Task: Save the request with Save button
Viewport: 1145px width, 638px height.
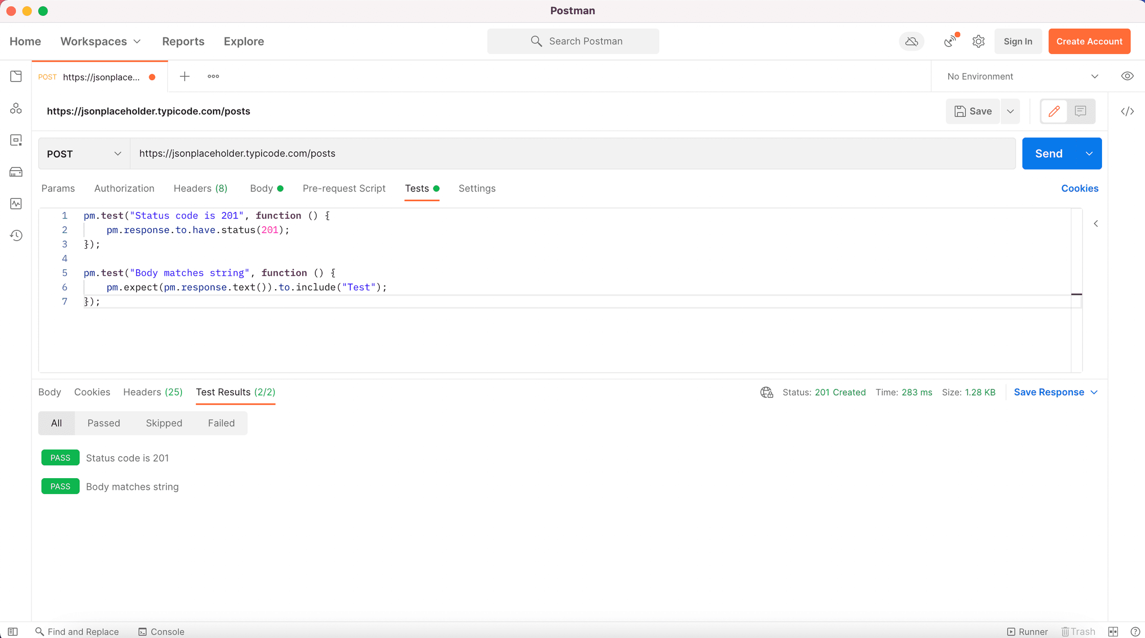Action: [973, 111]
